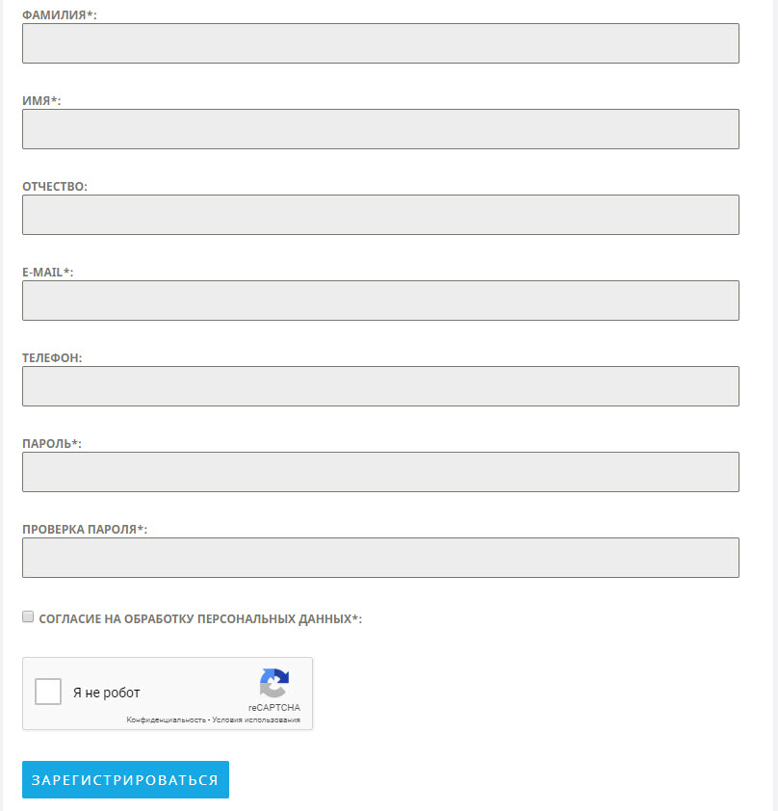Screen dimensions: 778x811
Task: Enable the personal data consent checkbox
Action: 28,616
